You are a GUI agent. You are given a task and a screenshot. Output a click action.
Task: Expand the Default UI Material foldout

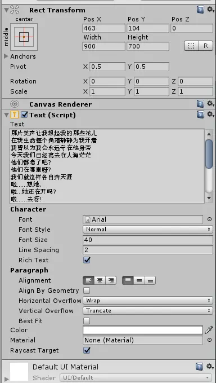tap(7, 379)
